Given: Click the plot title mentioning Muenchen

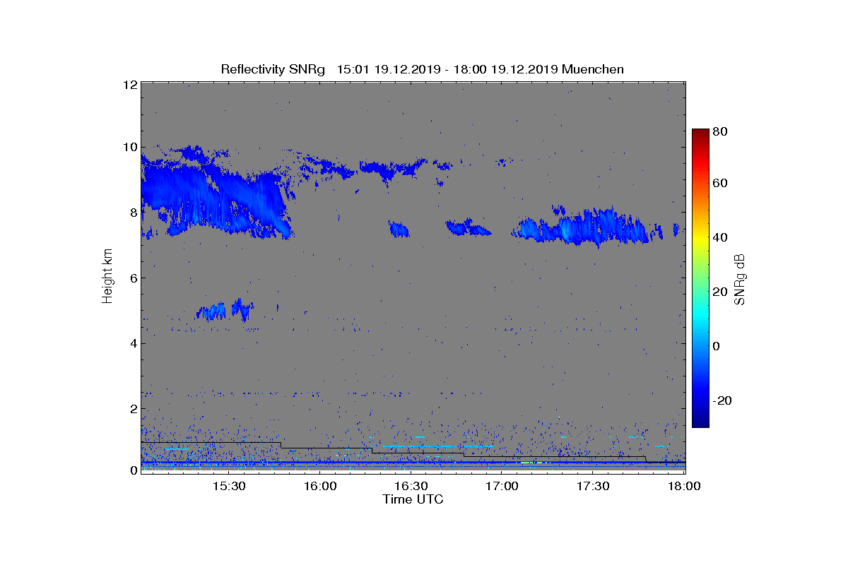Looking at the screenshot, I should (422, 69).
